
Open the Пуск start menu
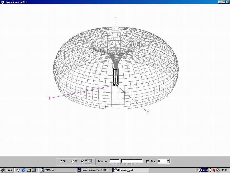coord(7,170)
